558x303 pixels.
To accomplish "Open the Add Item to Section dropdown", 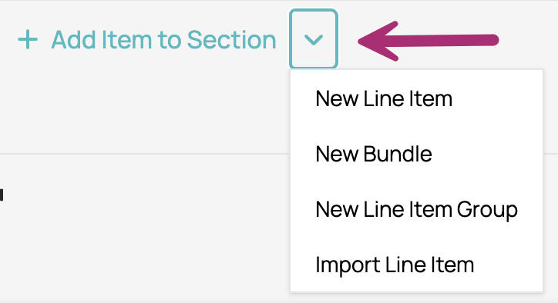I will click(x=314, y=39).
